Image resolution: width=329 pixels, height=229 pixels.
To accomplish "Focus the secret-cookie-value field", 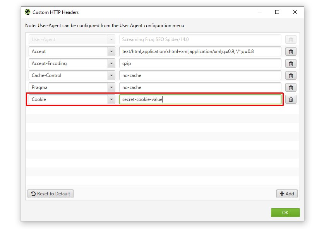I will (200, 99).
